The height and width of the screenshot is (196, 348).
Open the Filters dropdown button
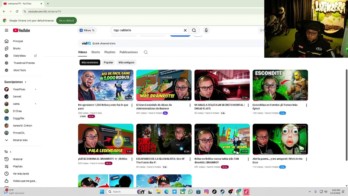coord(87,30)
